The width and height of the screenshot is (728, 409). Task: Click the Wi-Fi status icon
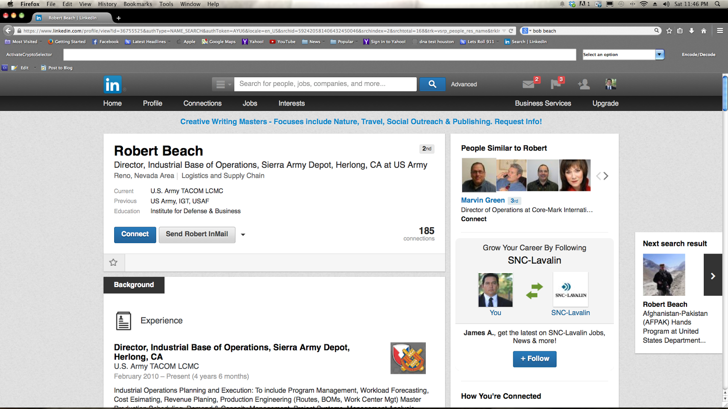(x=643, y=4)
